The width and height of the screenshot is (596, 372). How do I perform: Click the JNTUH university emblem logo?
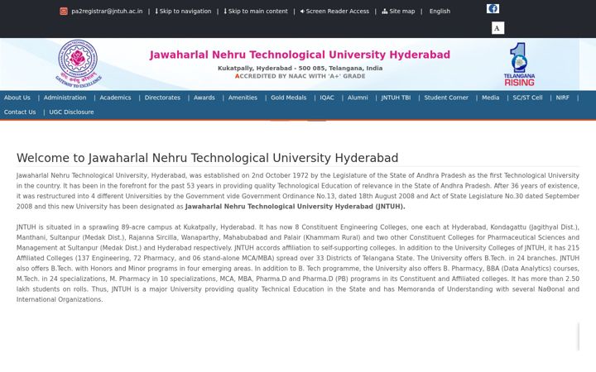click(79, 64)
